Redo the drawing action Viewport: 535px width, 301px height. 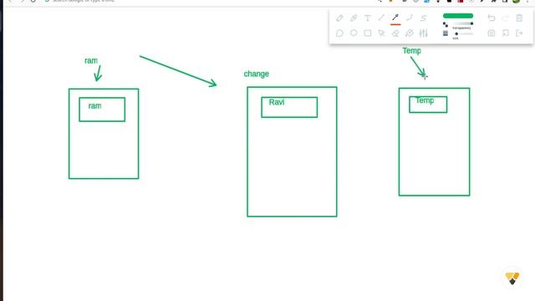click(x=505, y=18)
